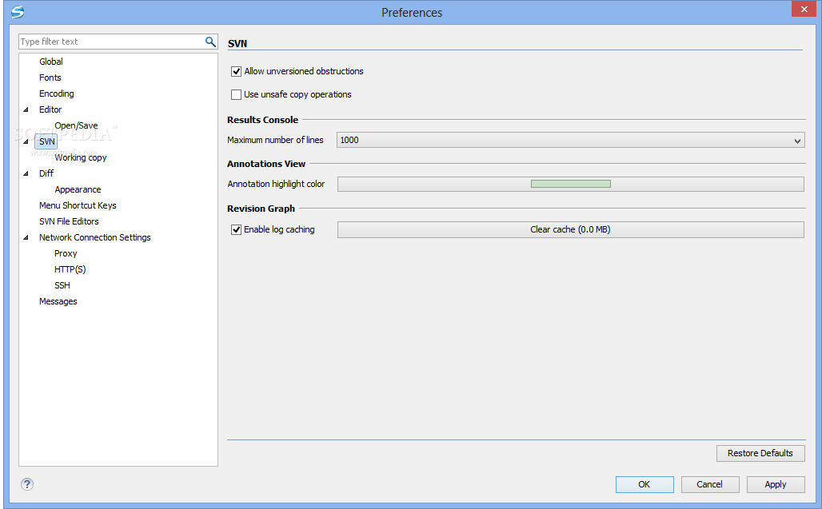Select the SVN item in the tree
Screen dimensions: 822x509
coord(46,141)
